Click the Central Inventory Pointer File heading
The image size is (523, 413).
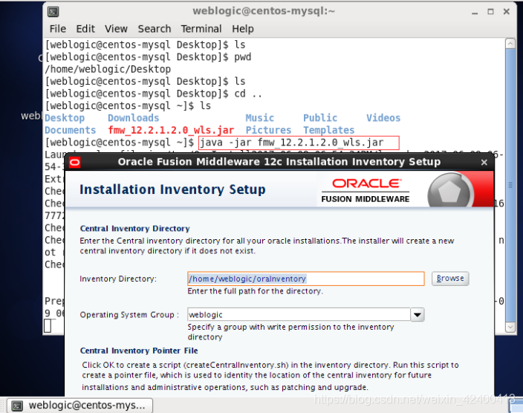[x=139, y=351]
